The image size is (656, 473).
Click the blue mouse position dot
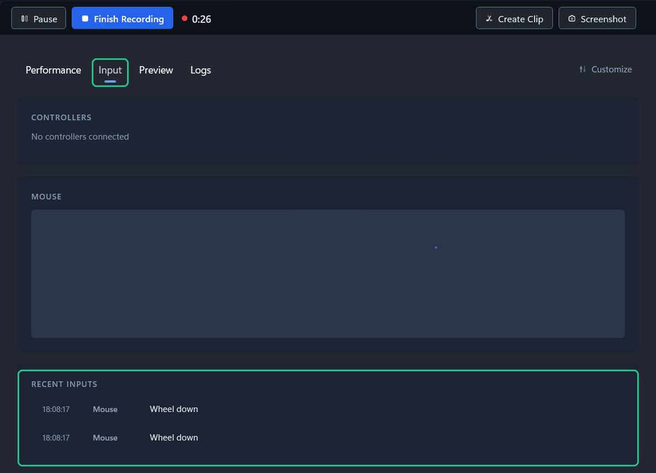click(x=436, y=248)
